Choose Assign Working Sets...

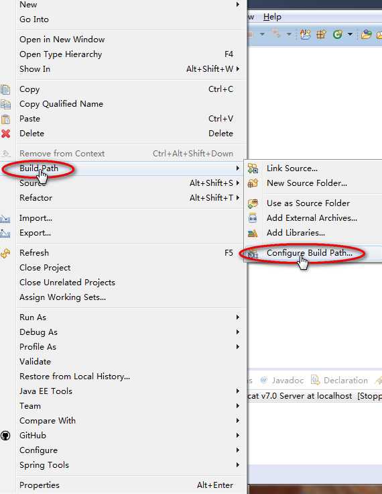(131, 297)
